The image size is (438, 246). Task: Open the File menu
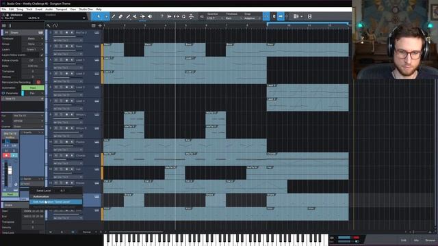click(3, 10)
